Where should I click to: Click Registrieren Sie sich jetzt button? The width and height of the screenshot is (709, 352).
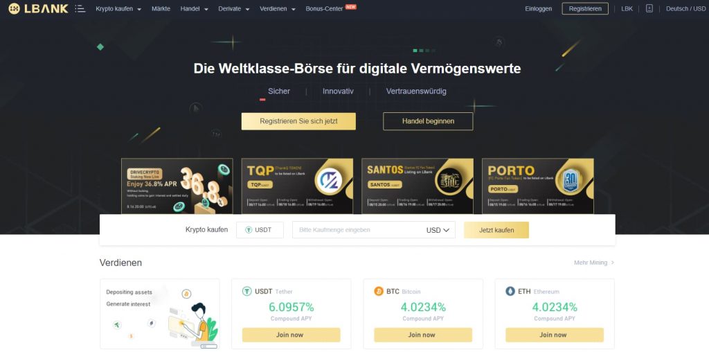click(298, 121)
